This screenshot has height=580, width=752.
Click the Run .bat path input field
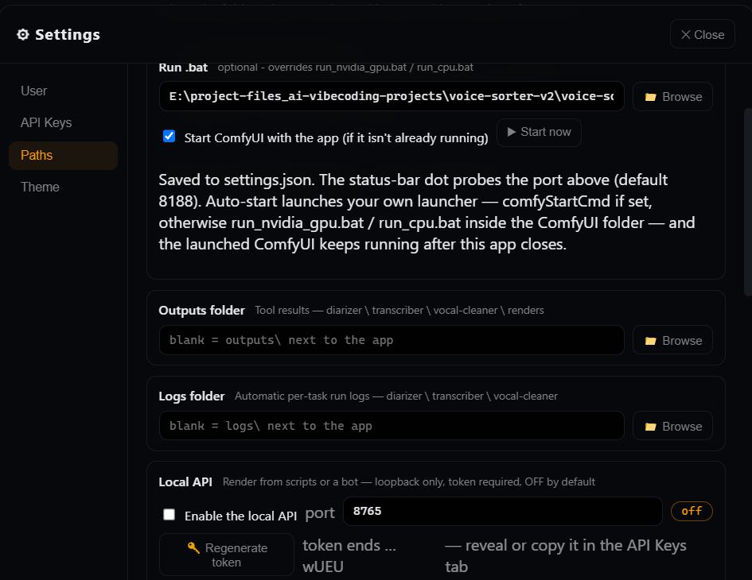tap(392, 96)
